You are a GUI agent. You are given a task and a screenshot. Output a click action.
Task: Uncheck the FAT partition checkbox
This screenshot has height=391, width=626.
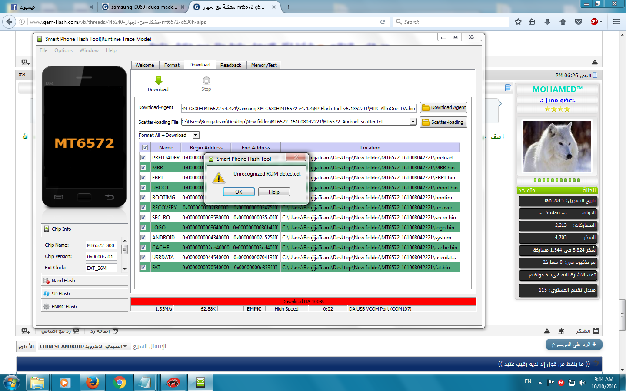tap(143, 268)
